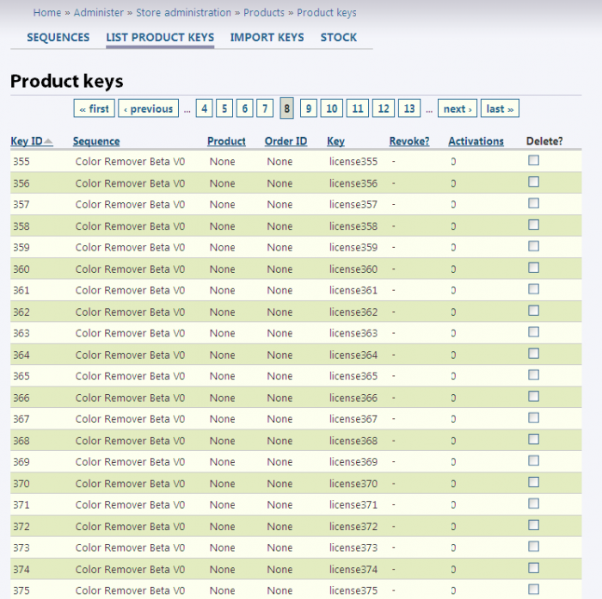Image resolution: width=602 pixels, height=599 pixels.
Task: Open page 12 of product keys
Action: [x=384, y=108]
